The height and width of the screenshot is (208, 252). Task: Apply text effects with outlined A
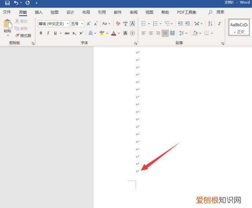coord(90,33)
